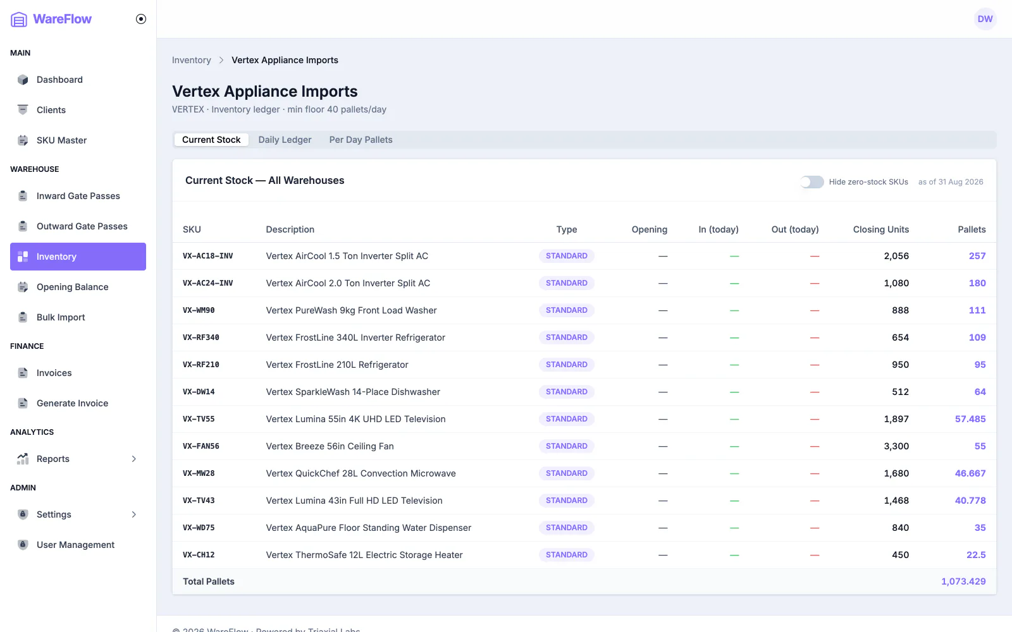
Task: Click the Description column header
Action: pyautogui.click(x=290, y=229)
